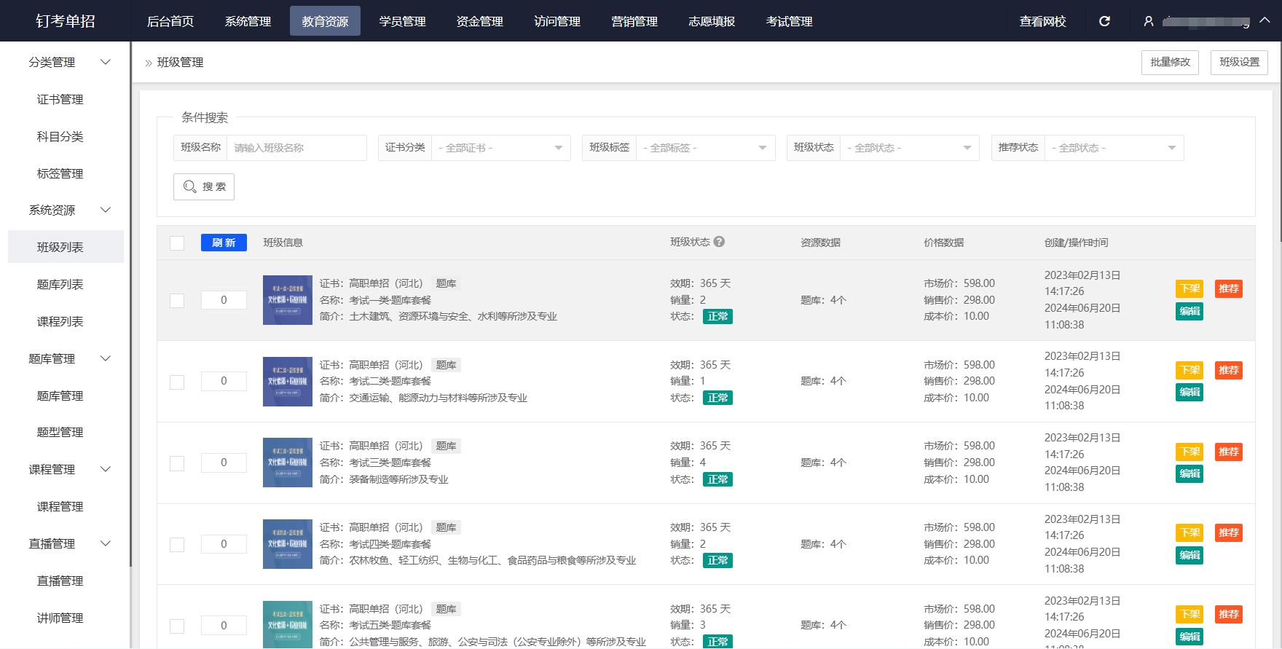The width and height of the screenshot is (1282, 649).
Task: Open the 班级状态 filter dropdown
Action: click(x=910, y=148)
